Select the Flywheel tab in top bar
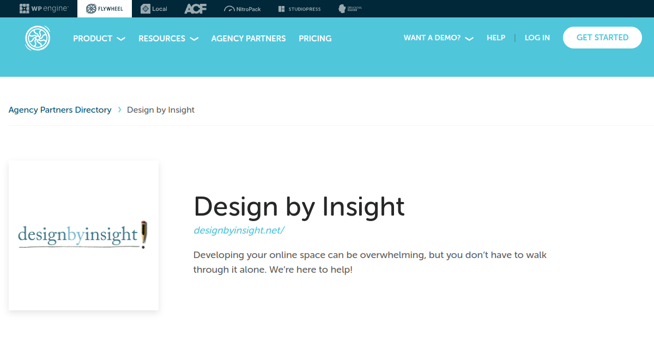 (105, 9)
